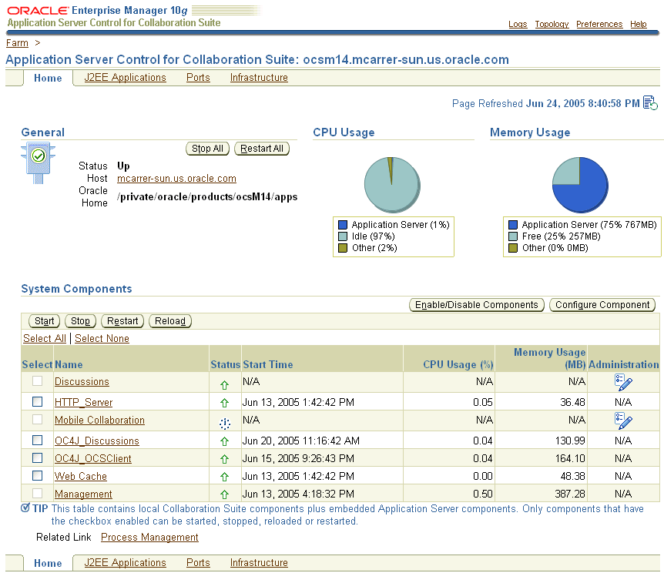Click Mobile Collaboration's pending status icon
Viewport: 664px width, 573px height.
tap(224, 423)
